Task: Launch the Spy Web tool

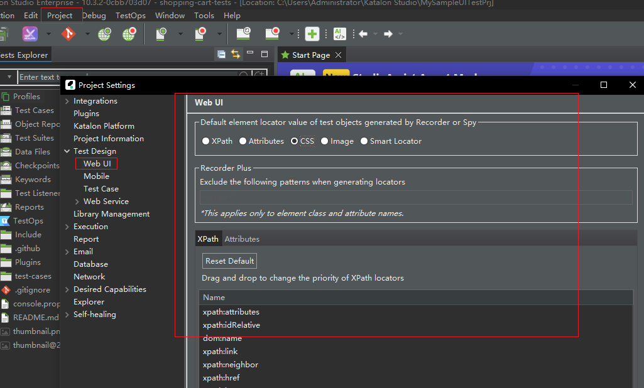Action: point(104,34)
